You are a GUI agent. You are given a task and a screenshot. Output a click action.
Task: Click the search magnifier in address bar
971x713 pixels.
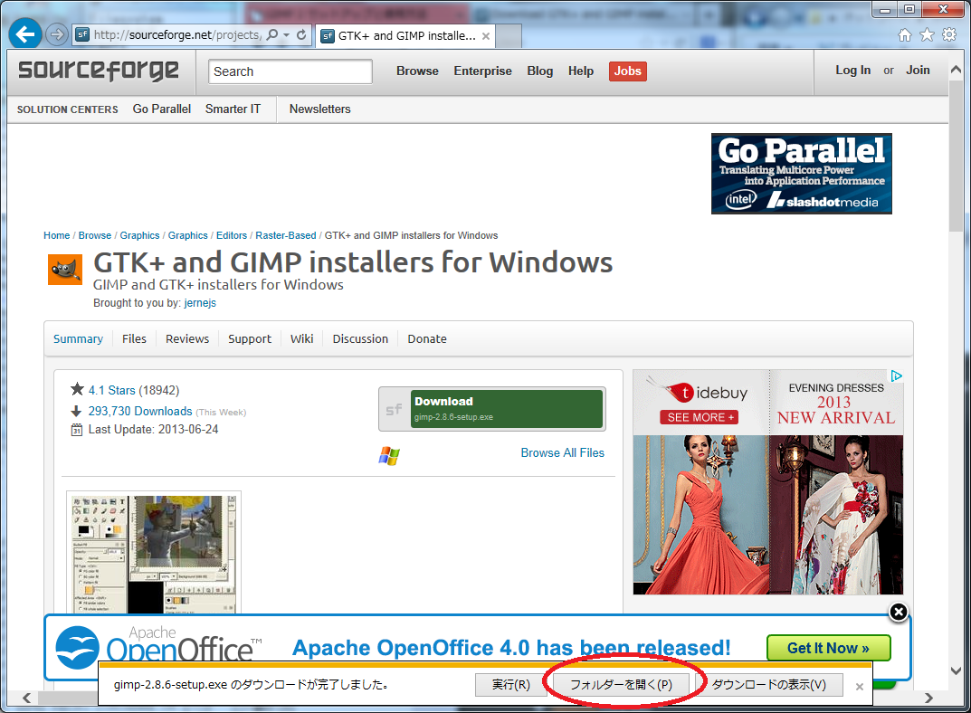(271, 35)
